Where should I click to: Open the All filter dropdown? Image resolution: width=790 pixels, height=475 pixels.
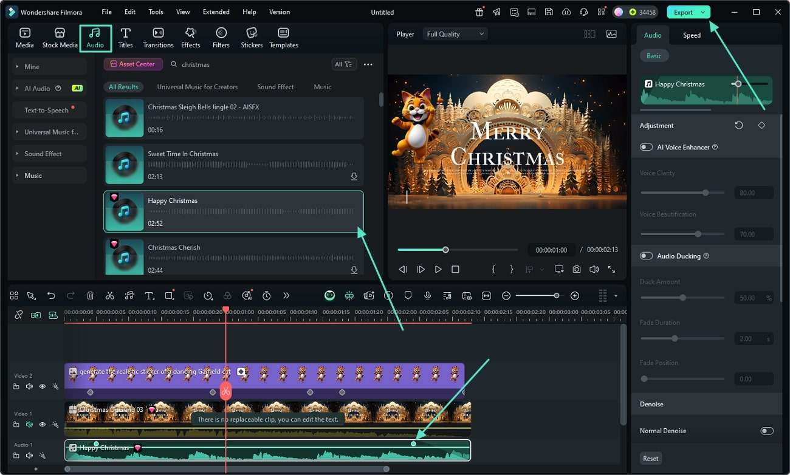pyautogui.click(x=343, y=64)
